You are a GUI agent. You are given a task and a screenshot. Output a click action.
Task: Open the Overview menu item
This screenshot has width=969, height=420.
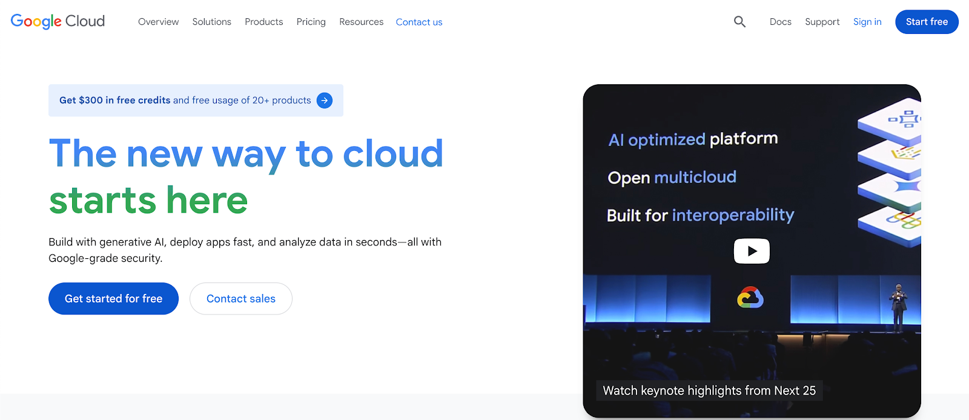159,22
